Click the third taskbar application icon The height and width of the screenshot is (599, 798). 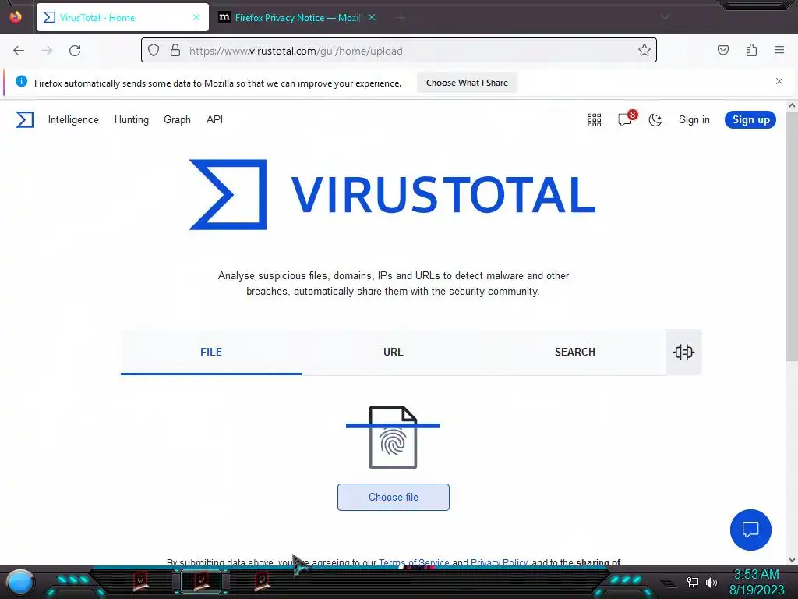(262, 582)
